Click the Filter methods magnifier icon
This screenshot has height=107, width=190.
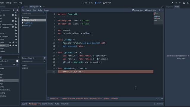click(x=45, y=62)
